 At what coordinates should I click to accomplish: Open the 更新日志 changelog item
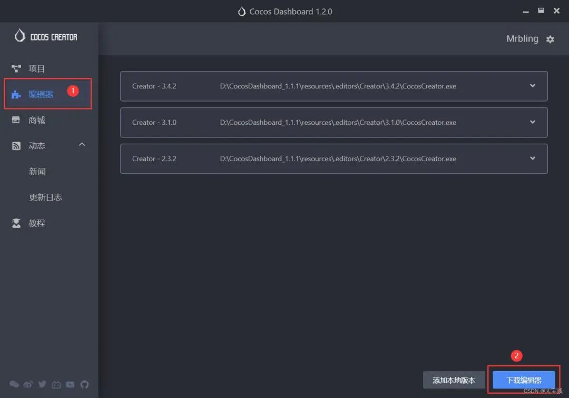[x=45, y=197]
